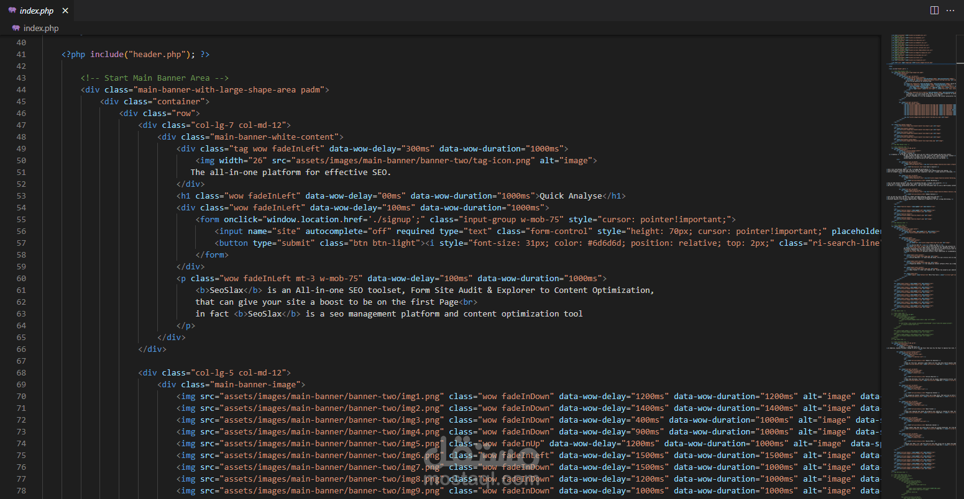
Task: Click the "wow fadeInUp" class on line 74
Action: (x=511, y=443)
